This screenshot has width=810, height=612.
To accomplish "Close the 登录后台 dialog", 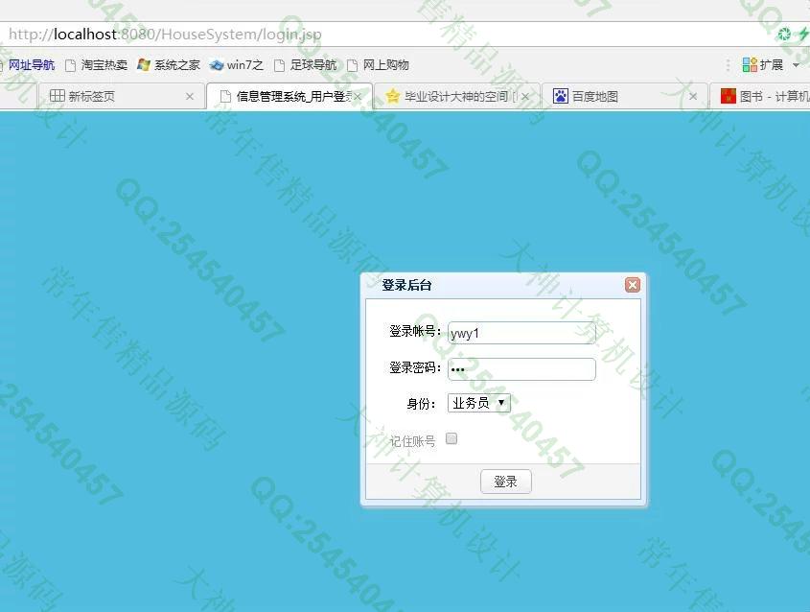I will [633, 285].
